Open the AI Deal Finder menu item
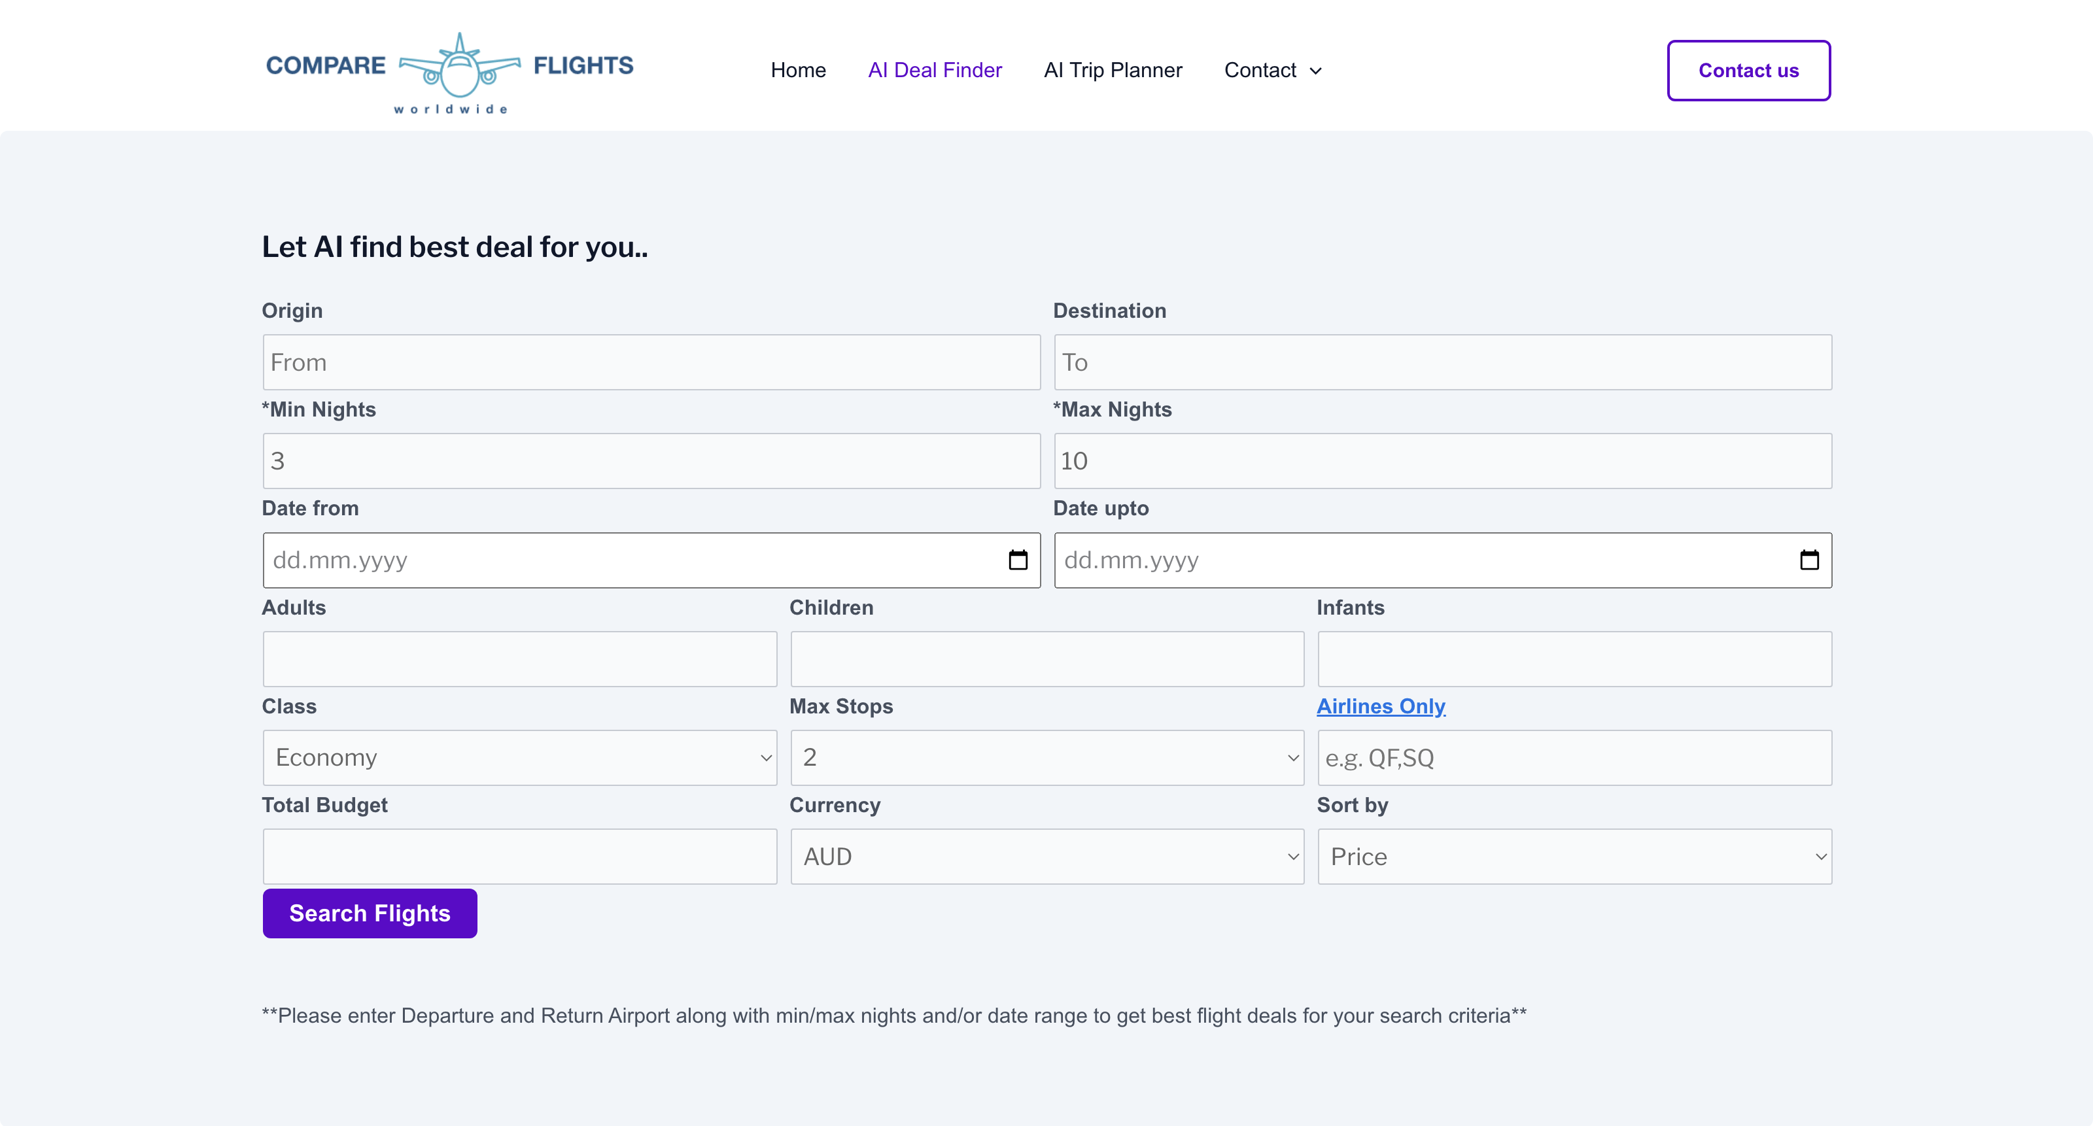Screen dimensions: 2093x1126 tap(935, 71)
